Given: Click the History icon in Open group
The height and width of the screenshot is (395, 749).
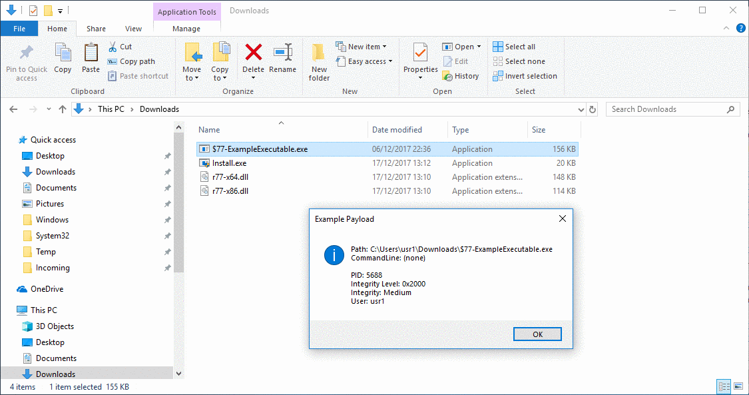Looking at the screenshot, I should pos(461,76).
